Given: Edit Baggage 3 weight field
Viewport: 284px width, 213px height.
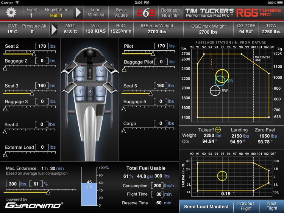Looking at the screenshot, I should (x=42, y=101).
